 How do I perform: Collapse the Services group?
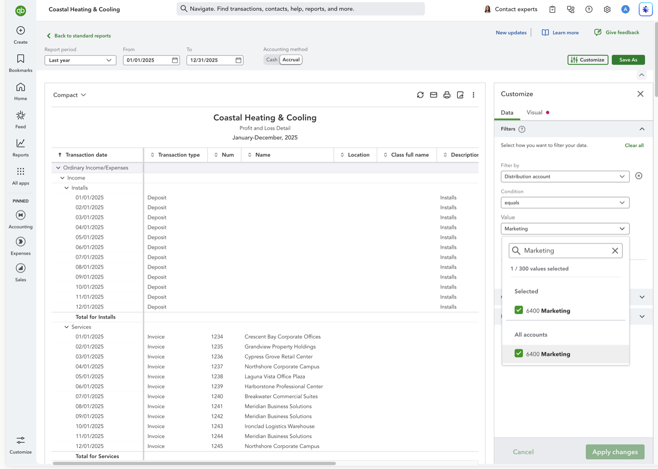coord(67,327)
